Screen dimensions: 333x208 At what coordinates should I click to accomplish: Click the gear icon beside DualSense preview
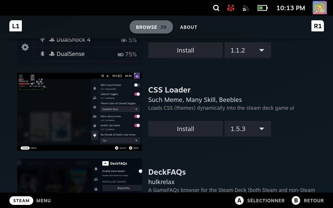point(25,47)
